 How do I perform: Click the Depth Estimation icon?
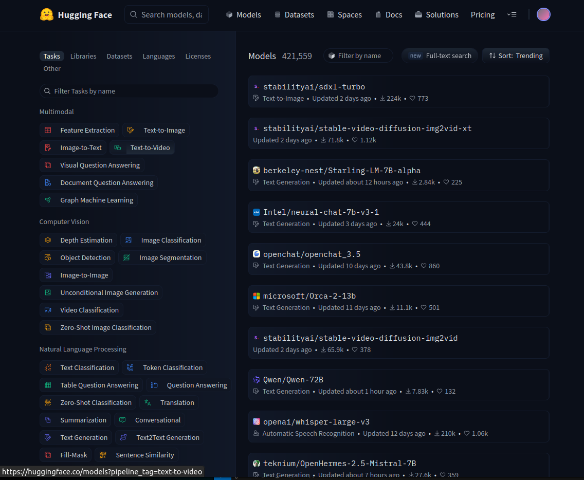pos(48,240)
